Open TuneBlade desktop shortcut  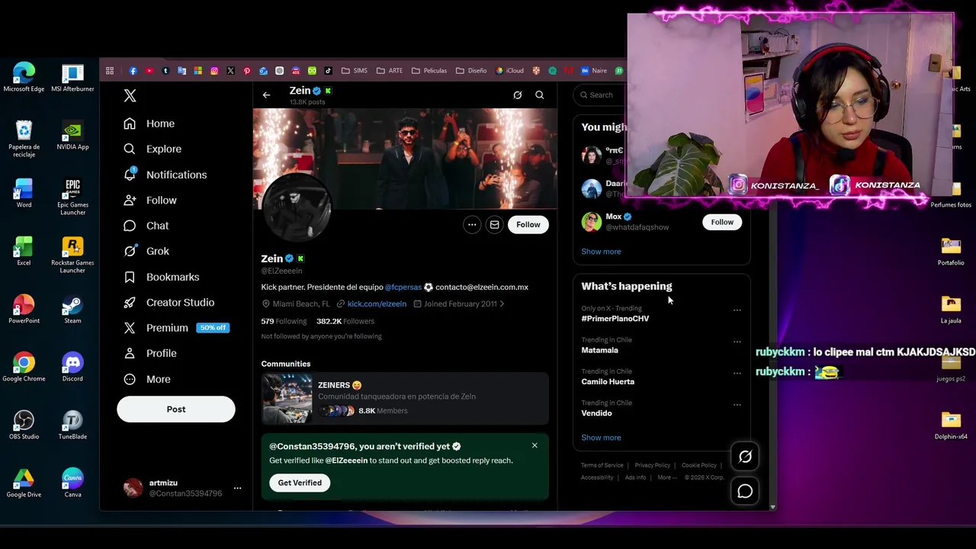[72, 425]
